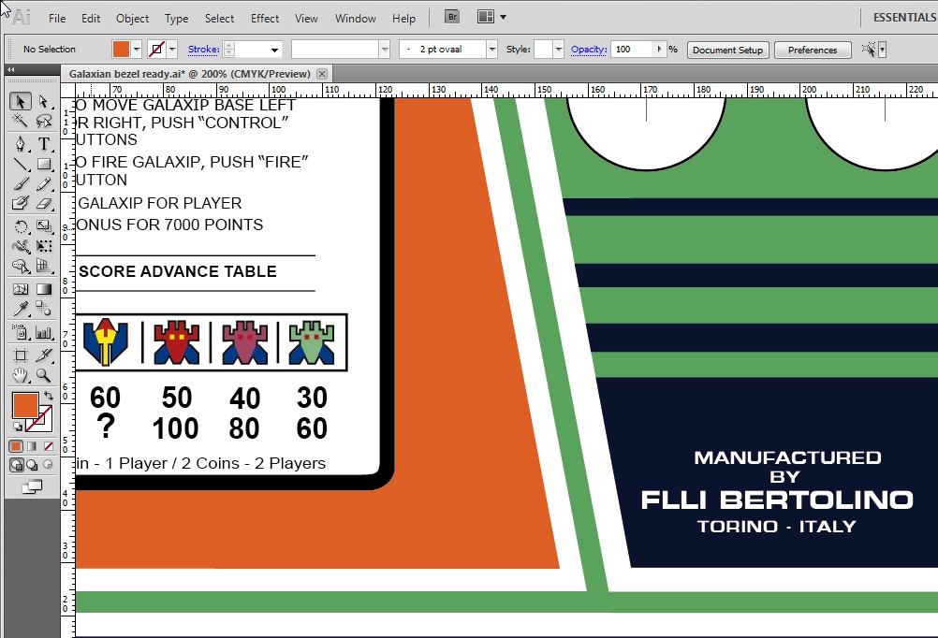Viewport: 938px width, 638px height.
Task: Select the Shape Builder tool
Action: 21,266
